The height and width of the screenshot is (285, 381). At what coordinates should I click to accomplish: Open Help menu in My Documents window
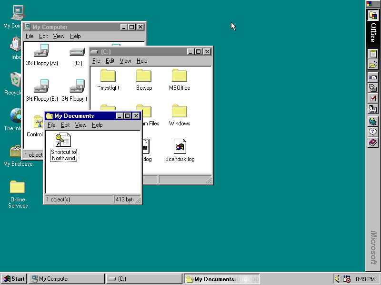97,125
